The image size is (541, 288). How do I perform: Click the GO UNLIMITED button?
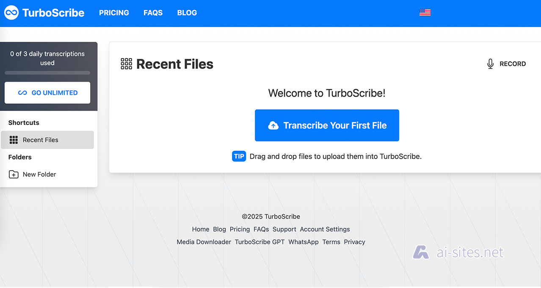click(x=47, y=92)
